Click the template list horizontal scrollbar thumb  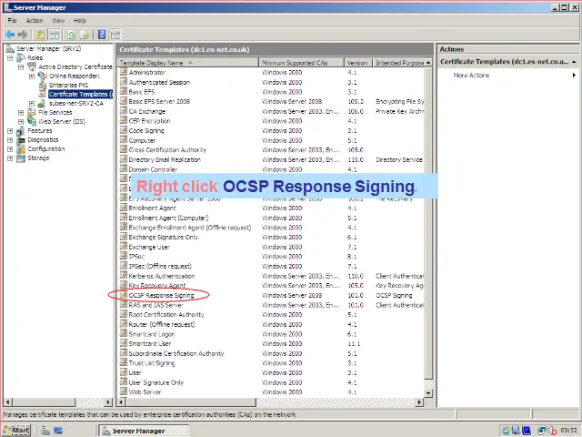(x=191, y=401)
